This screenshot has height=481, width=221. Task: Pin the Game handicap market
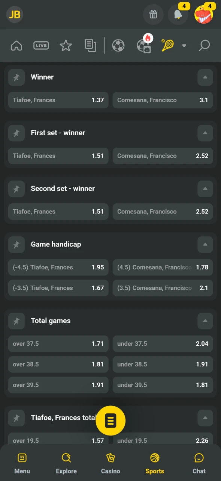tap(16, 245)
